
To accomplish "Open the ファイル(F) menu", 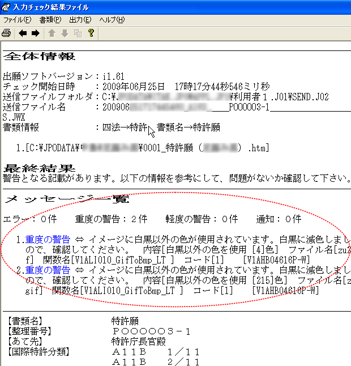I will point(17,20).
